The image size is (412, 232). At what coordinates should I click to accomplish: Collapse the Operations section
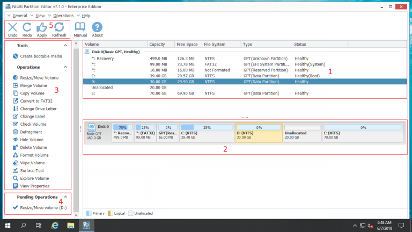tap(65, 67)
